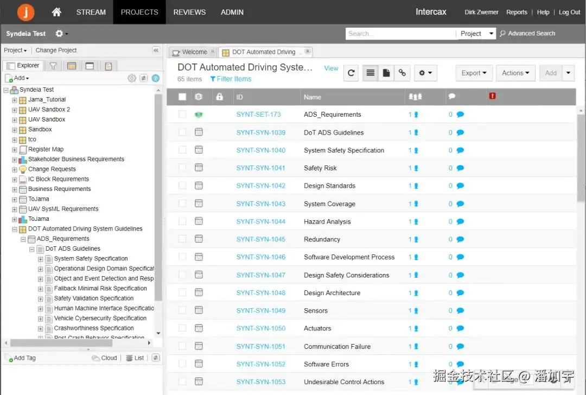Collapse the left explorer panel
The width and height of the screenshot is (586, 395).
point(156,50)
